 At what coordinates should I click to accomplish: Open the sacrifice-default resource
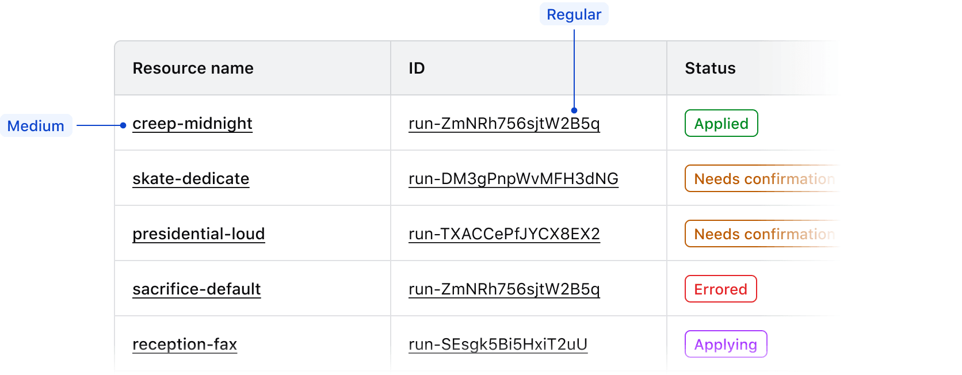click(x=196, y=289)
